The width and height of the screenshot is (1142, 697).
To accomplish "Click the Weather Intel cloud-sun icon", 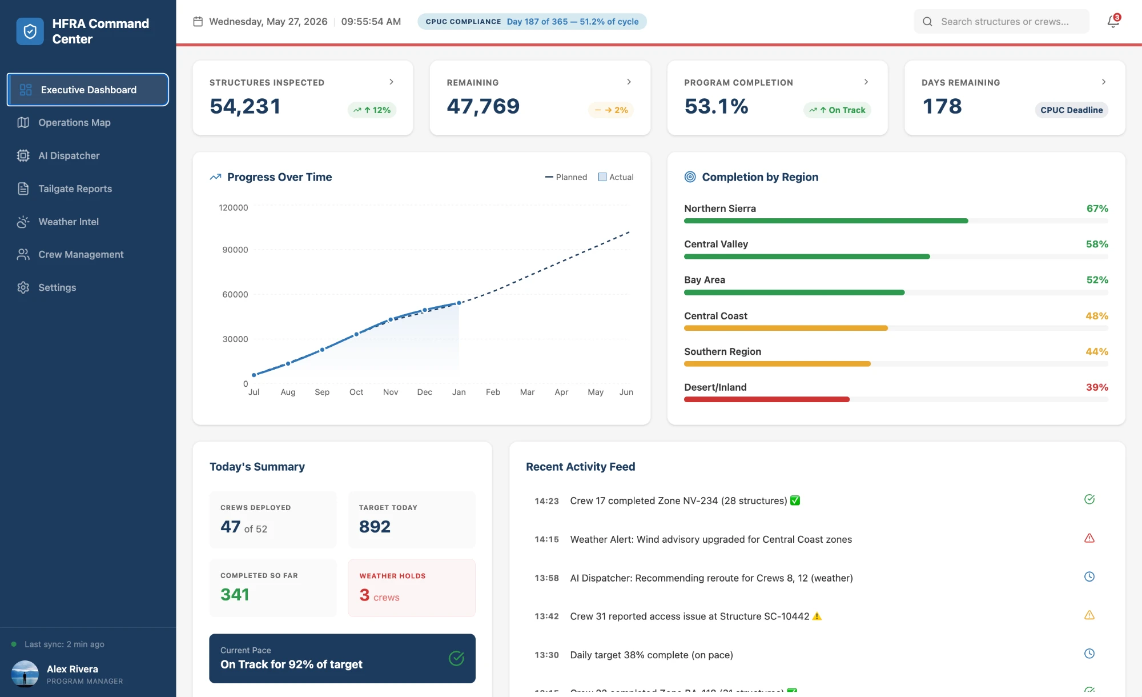I will pyautogui.click(x=23, y=222).
